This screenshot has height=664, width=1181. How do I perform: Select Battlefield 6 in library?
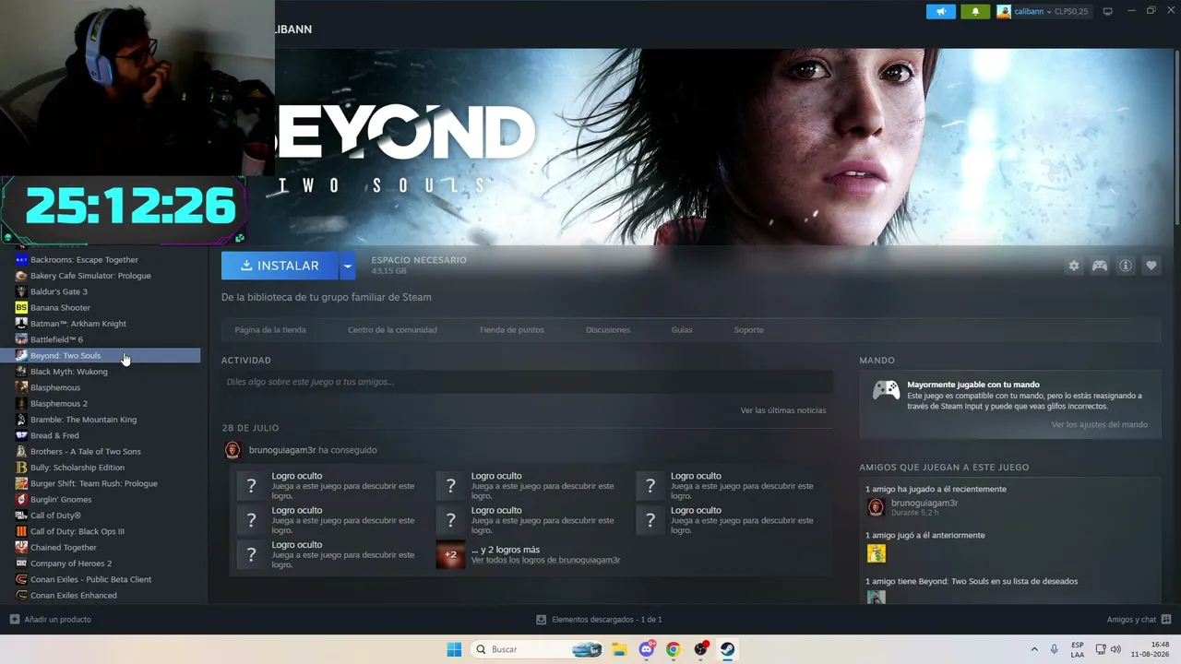click(x=56, y=339)
